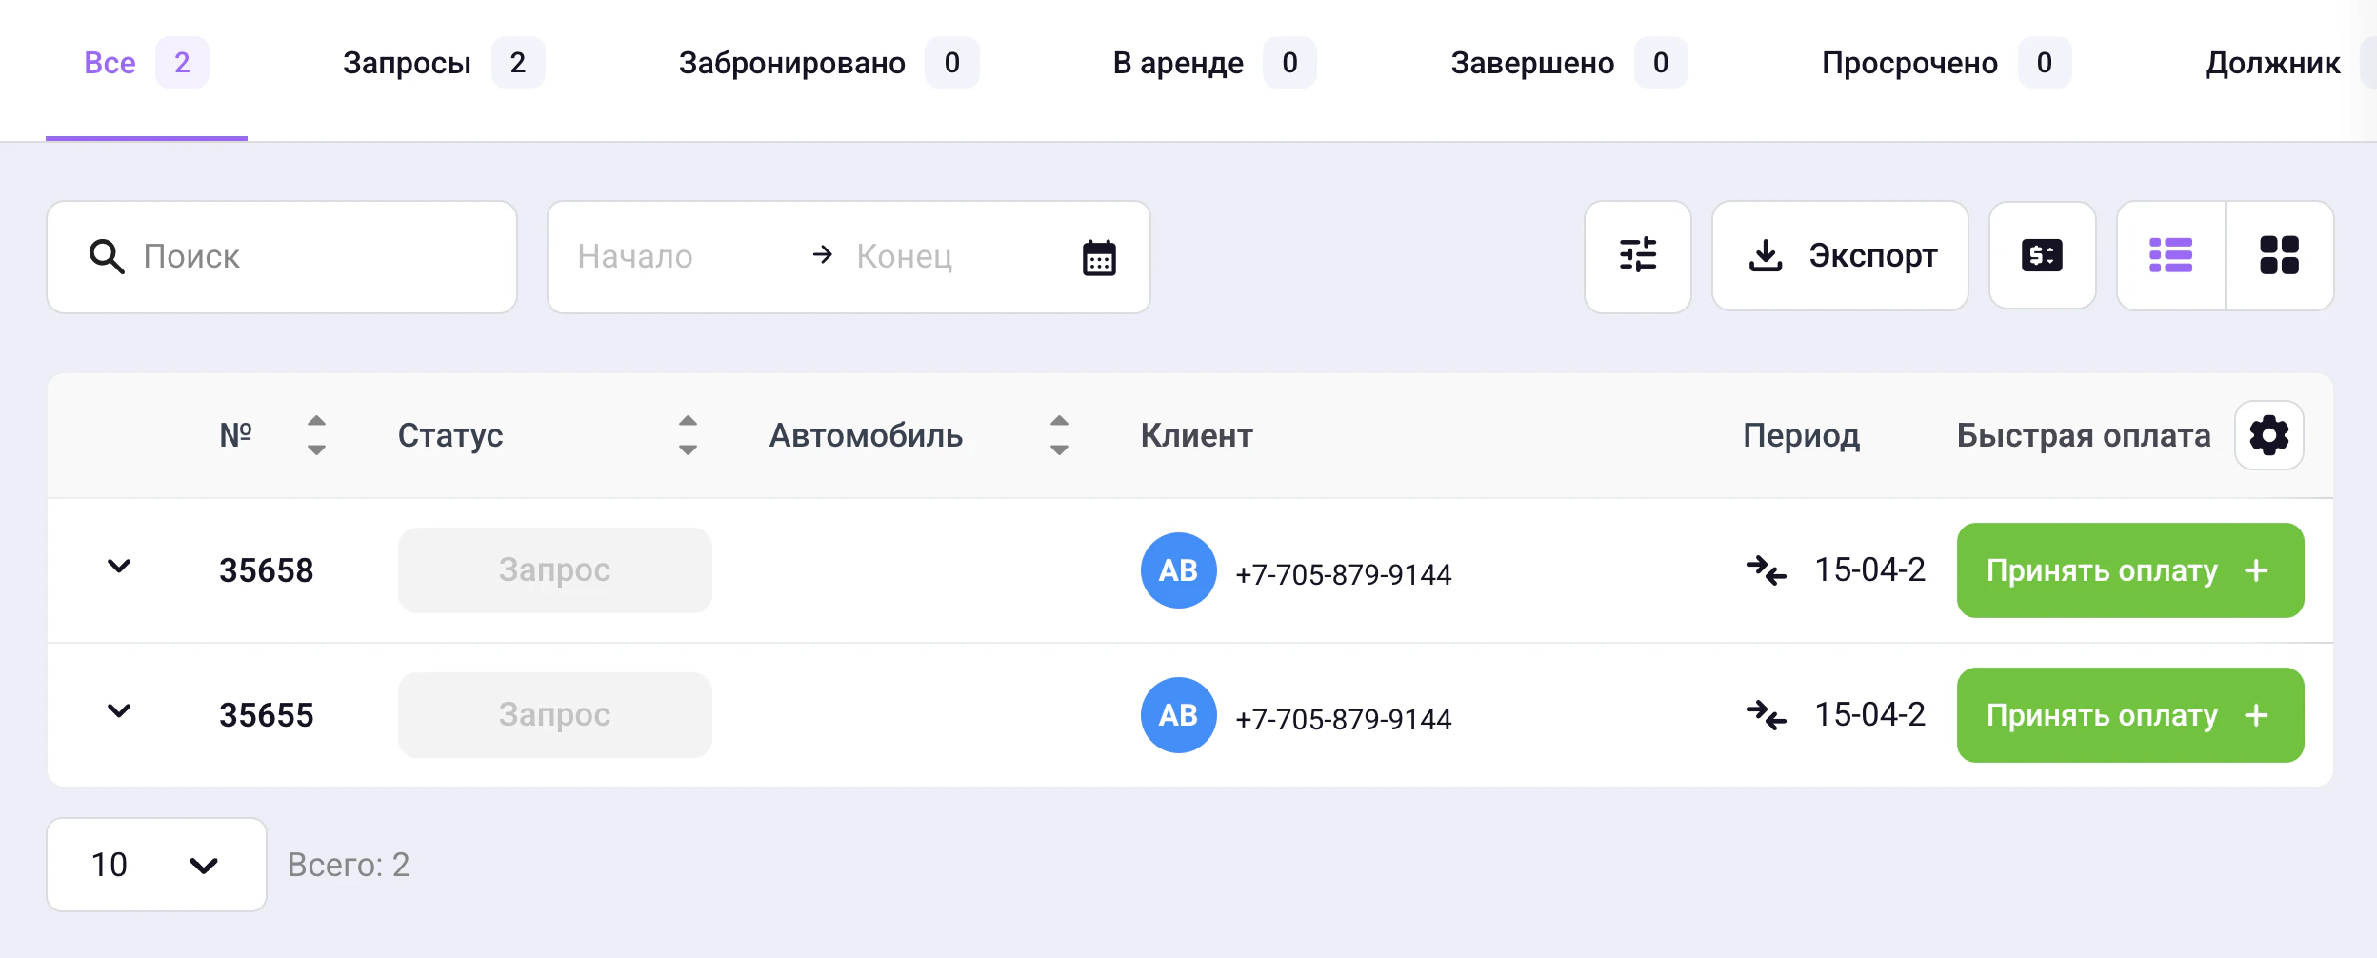Switch to the Запросы tab
The height and width of the screenshot is (958, 2377).
click(409, 62)
